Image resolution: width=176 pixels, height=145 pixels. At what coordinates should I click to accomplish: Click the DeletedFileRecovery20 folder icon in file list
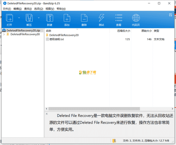click(x=47, y=35)
